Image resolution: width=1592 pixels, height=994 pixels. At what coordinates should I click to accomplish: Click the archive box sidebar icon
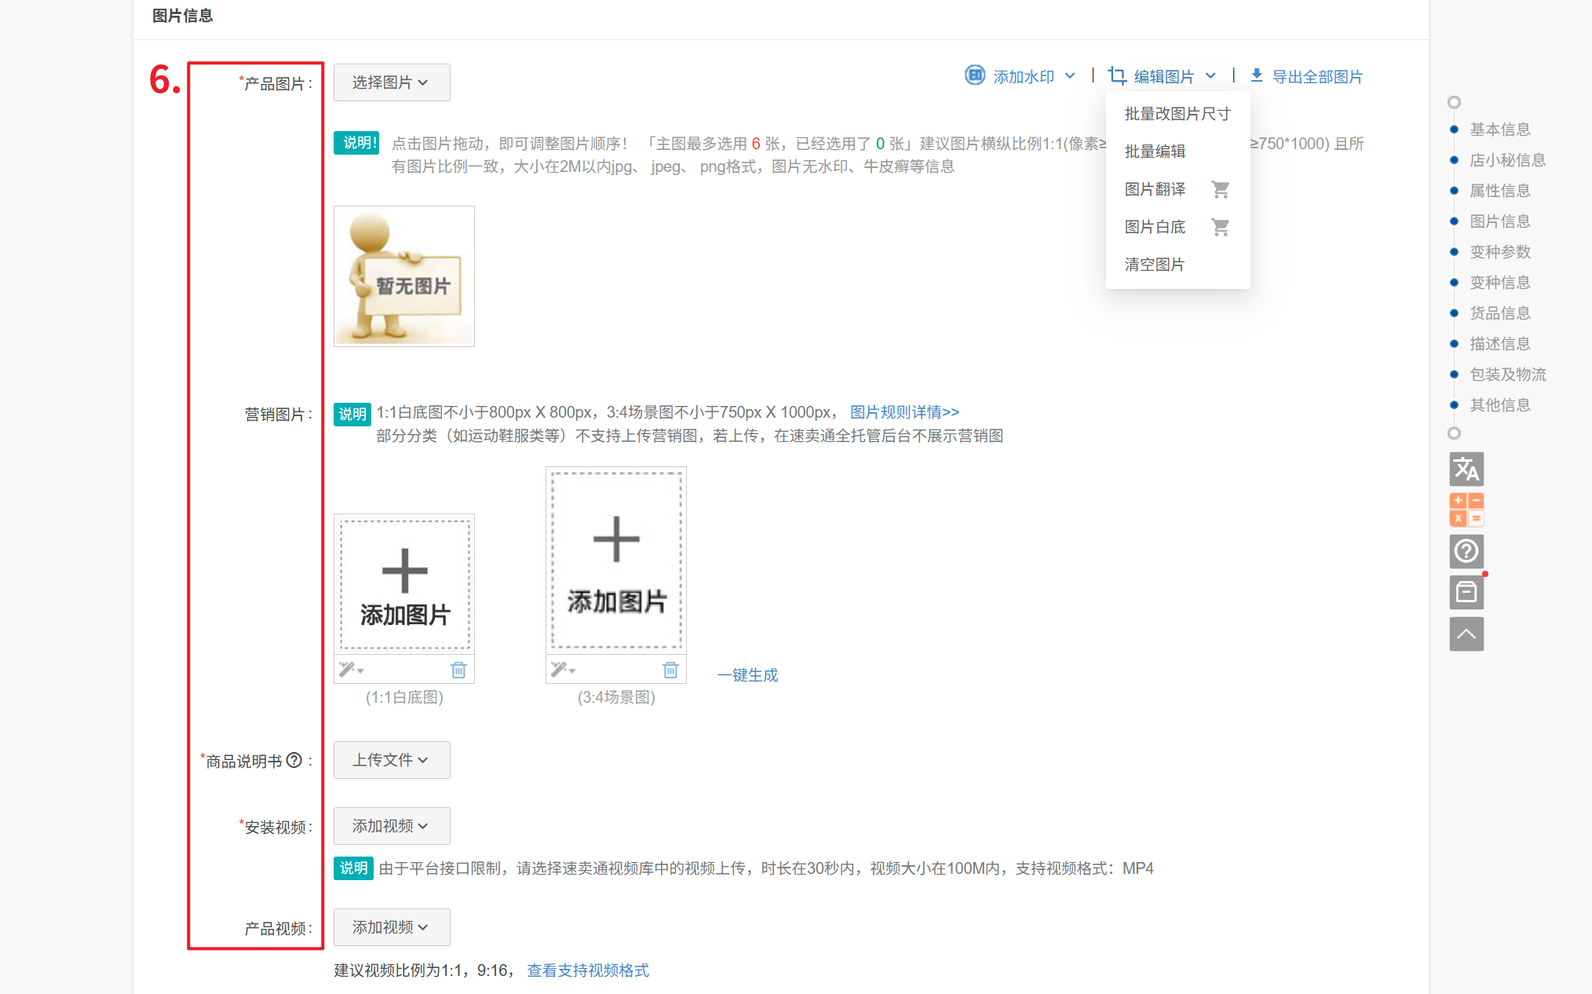point(1466,592)
